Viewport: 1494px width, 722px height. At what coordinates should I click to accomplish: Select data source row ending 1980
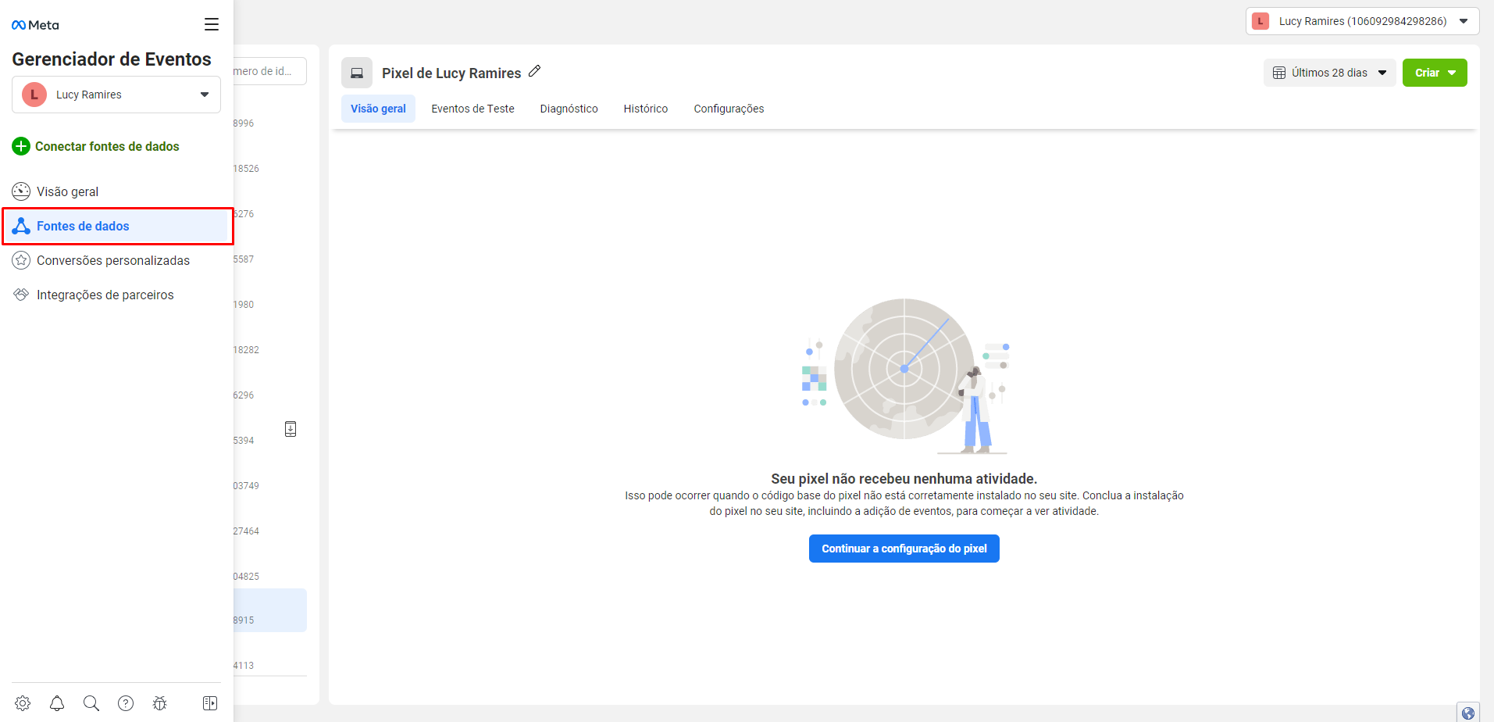270,304
